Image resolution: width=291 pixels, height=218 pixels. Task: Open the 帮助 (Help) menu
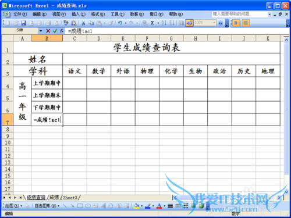[x=176, y=15]
